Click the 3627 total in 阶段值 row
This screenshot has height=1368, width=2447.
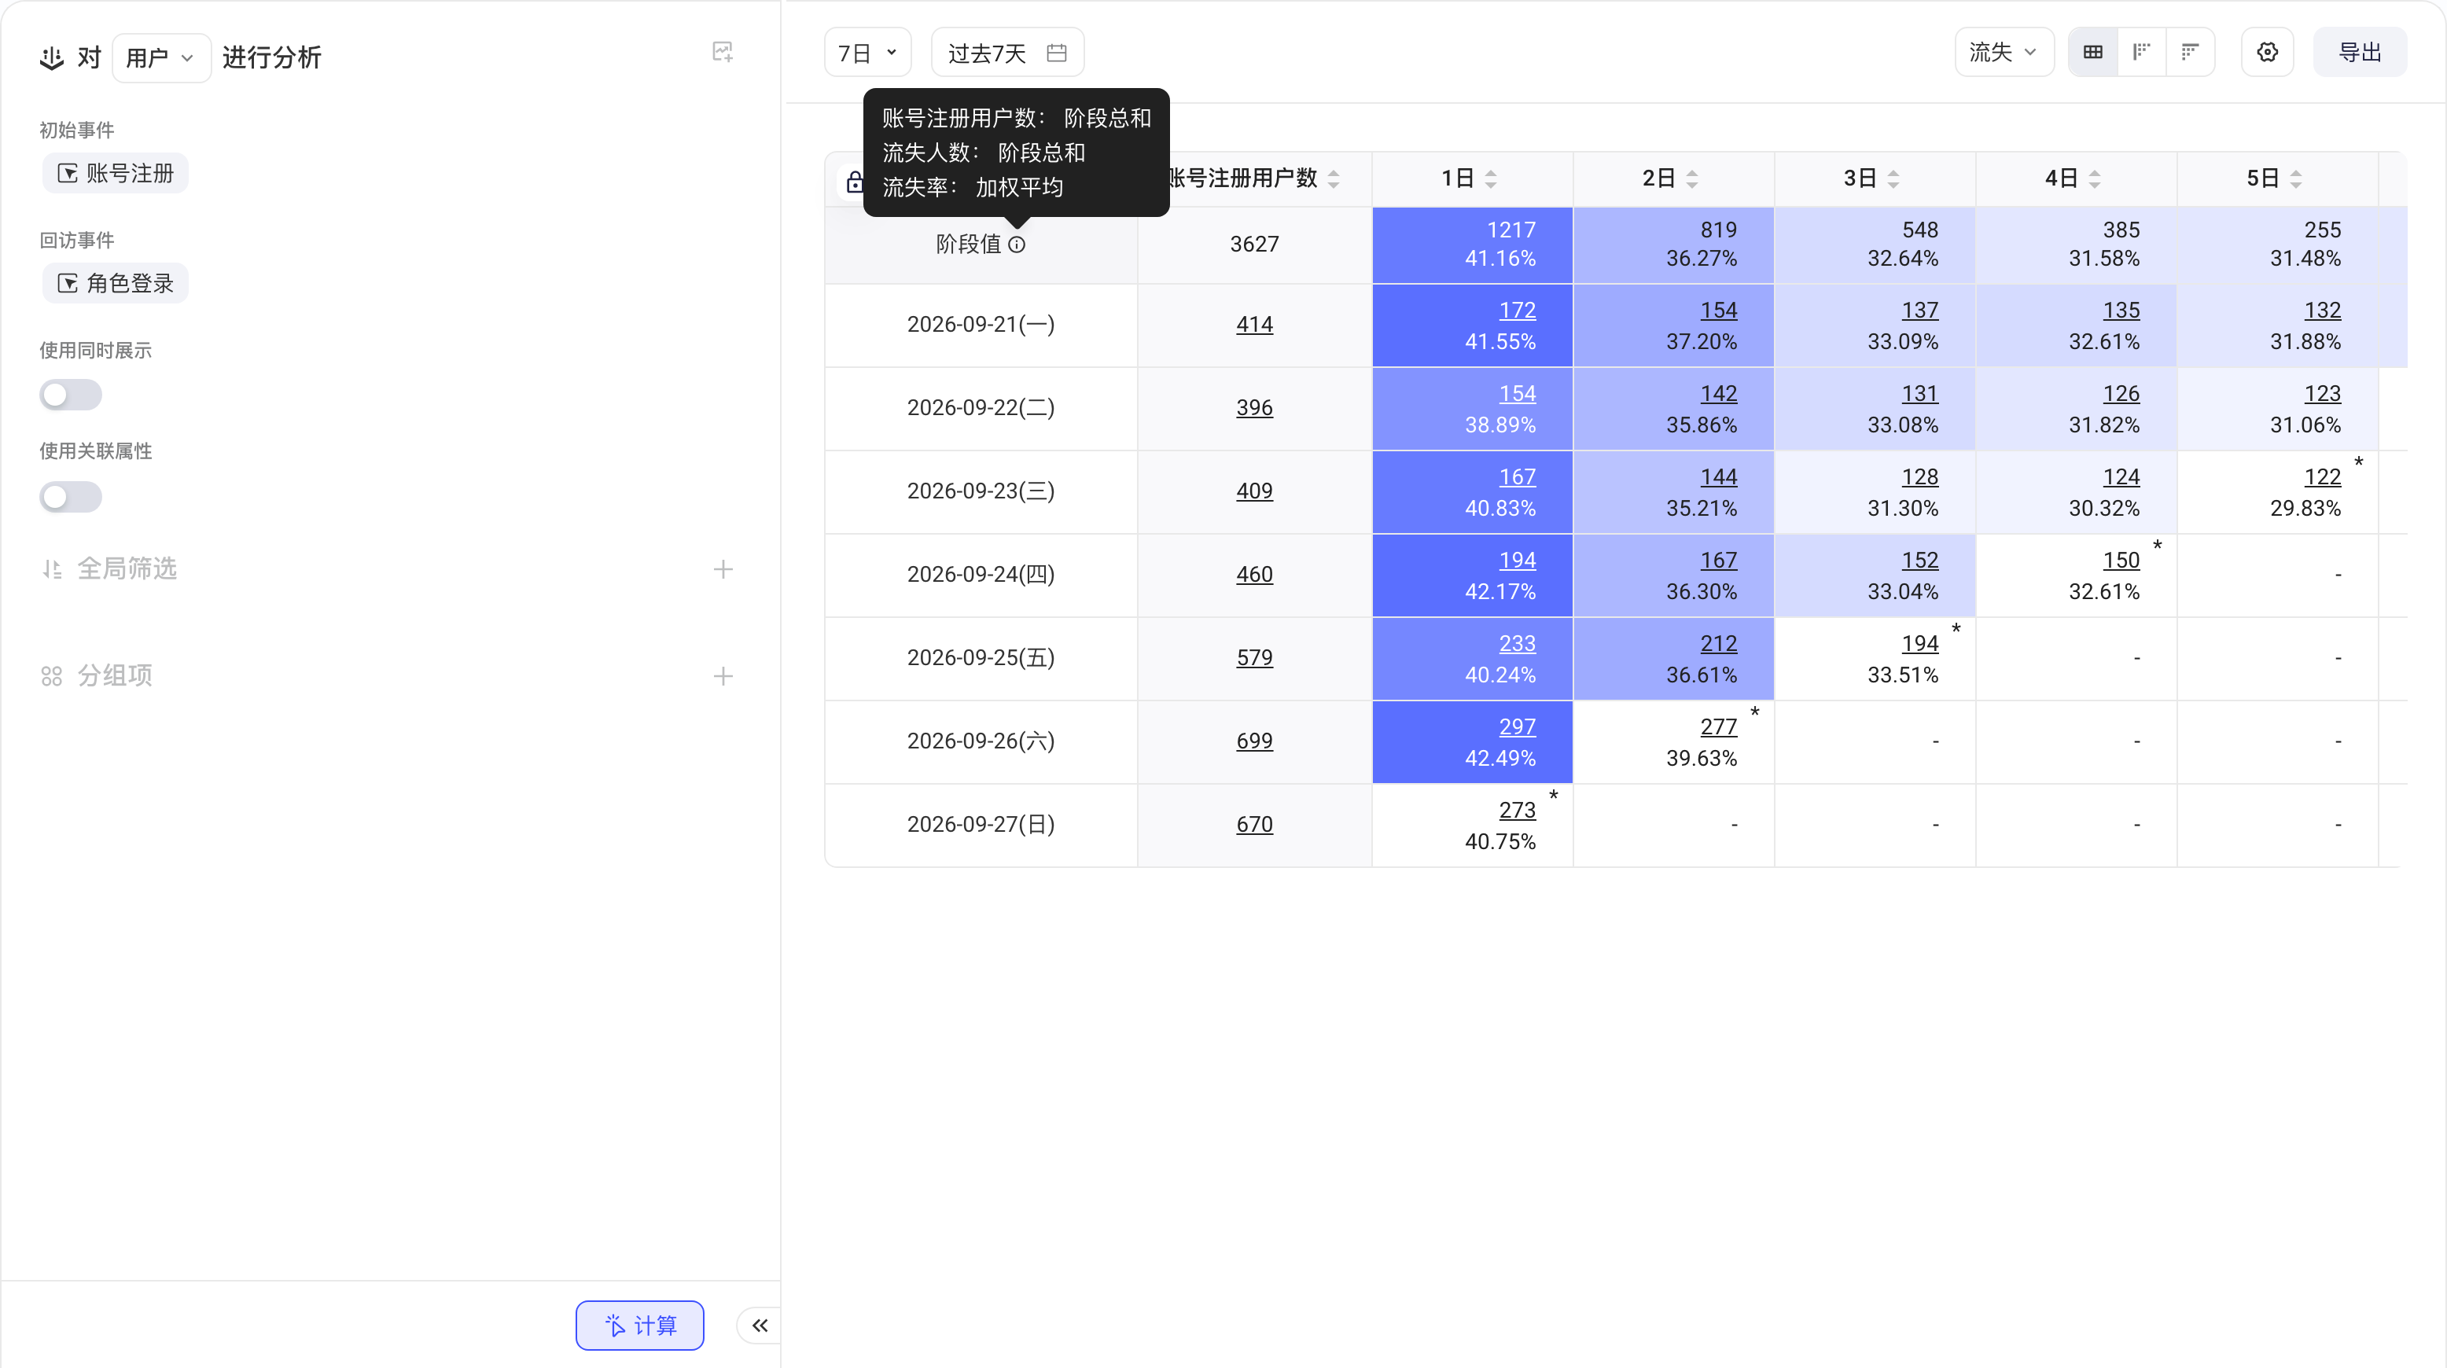pyautogui.click(x=1254, y=245)
